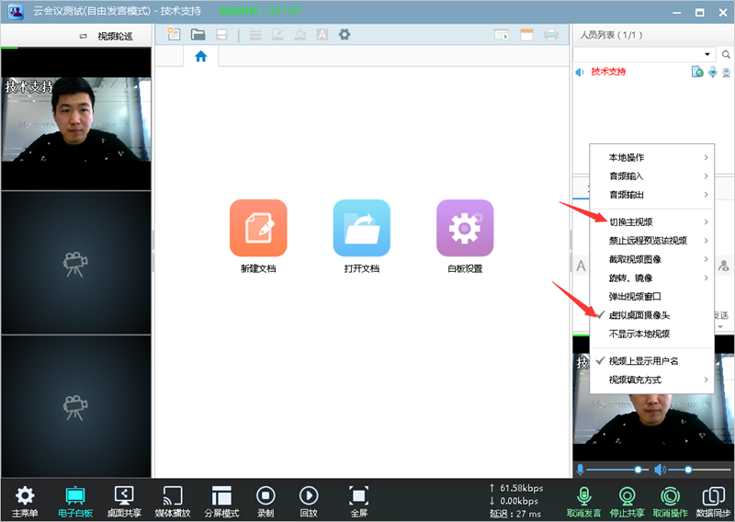This screenshot has height=522, width=735.
Task: Click the fill bucket toolbar icon
Action: coord(300,34)
